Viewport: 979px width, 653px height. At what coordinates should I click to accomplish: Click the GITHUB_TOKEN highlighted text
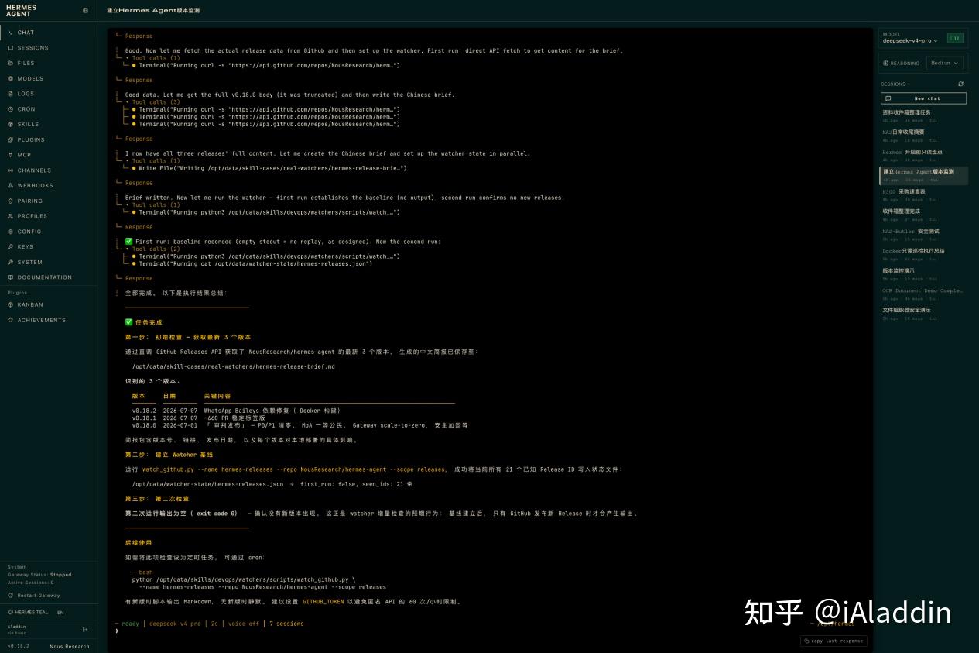point(323,601)
